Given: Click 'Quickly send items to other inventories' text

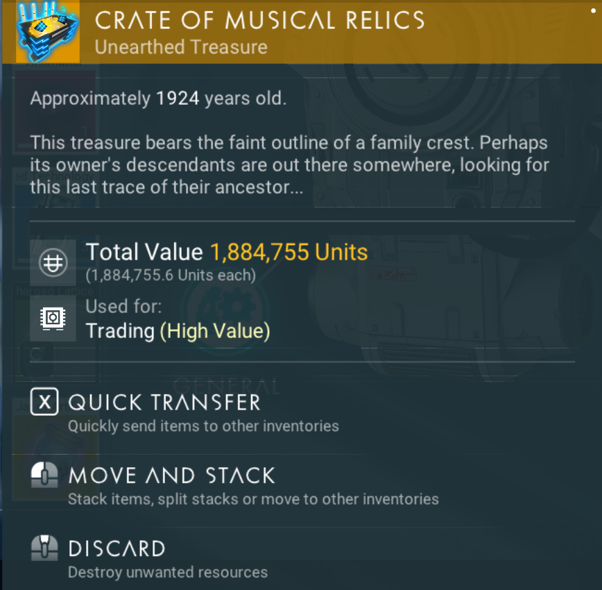Looking at the screenshot, I should point(203,425).
